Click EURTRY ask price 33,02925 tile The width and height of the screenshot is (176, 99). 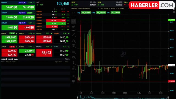tap(26, 17)
